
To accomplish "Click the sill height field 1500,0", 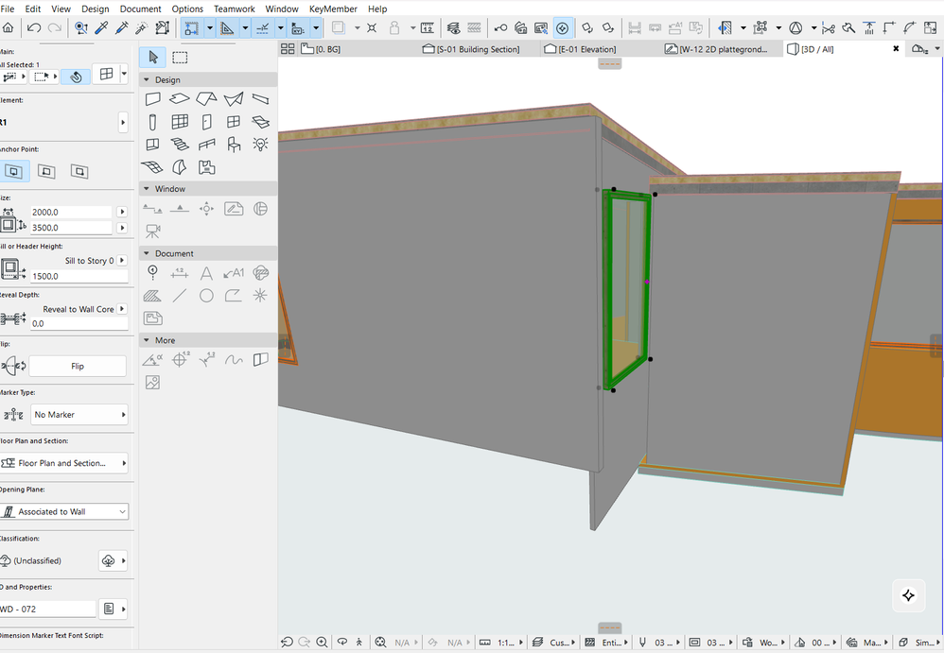I will pyautogui.click(x=79, y=276).
